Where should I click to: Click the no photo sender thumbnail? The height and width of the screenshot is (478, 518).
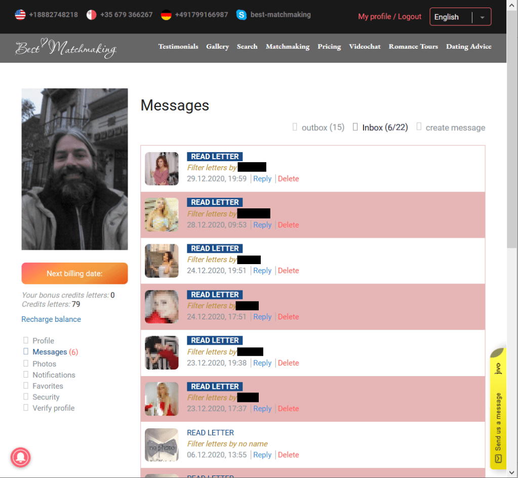click(x=162, y=445)
